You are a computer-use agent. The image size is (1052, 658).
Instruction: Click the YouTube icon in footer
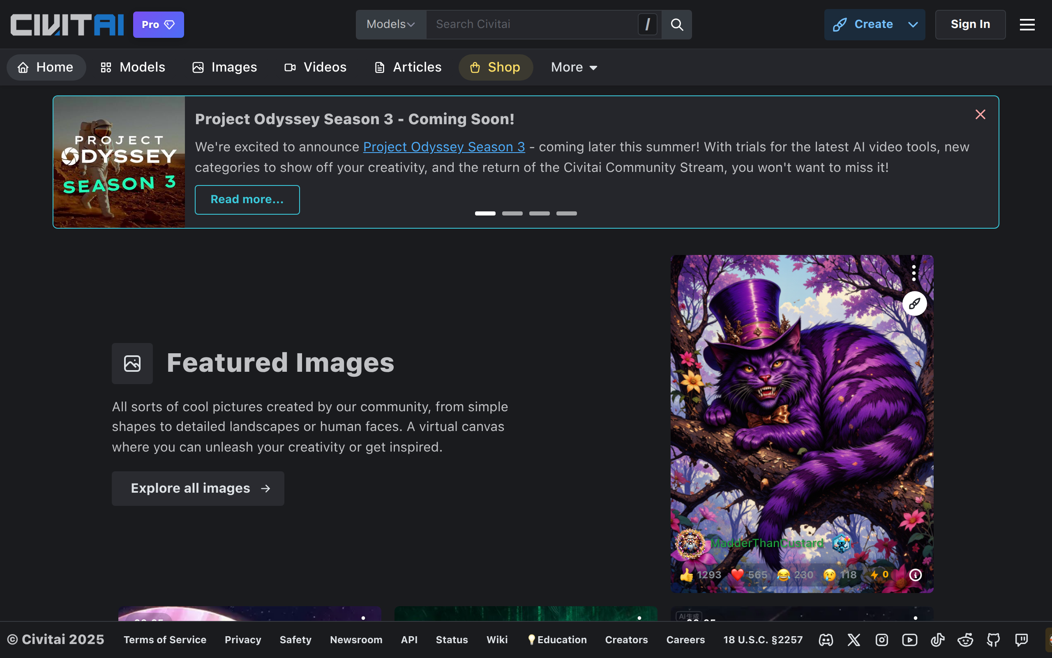tap(909, 640)
